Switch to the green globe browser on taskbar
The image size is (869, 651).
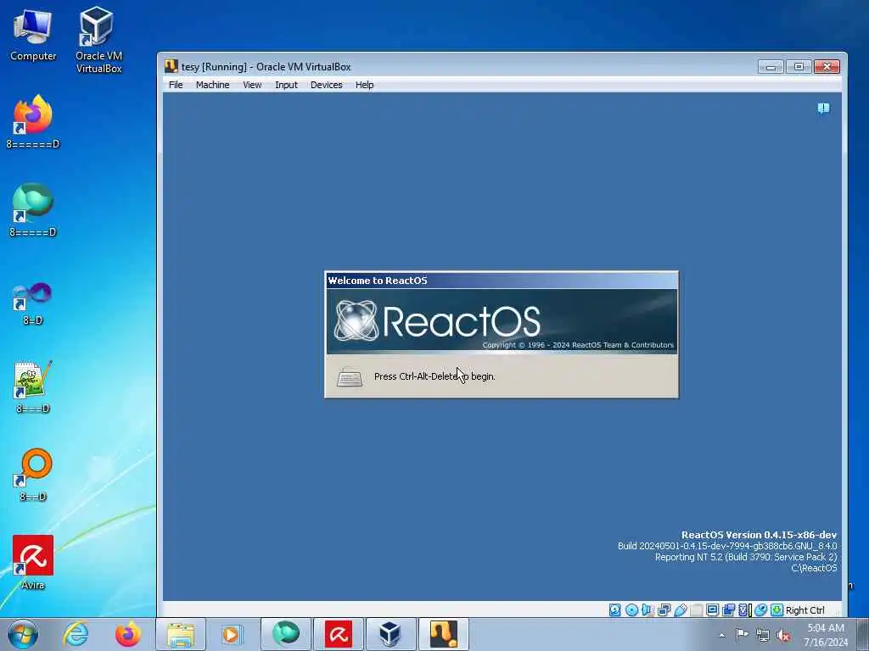pyautogui.click(x=286, y=634)
